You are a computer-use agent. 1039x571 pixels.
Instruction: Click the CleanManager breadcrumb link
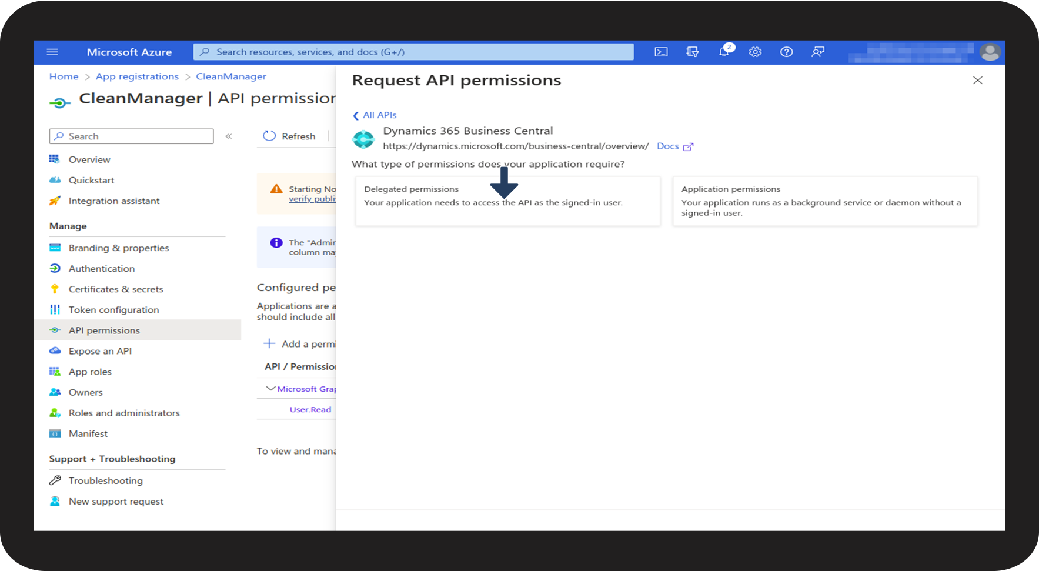(x=231, y=76)
